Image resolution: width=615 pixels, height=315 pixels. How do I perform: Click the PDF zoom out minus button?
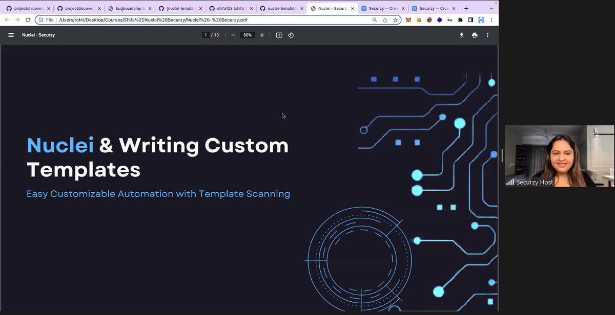(x=233, y=35)
